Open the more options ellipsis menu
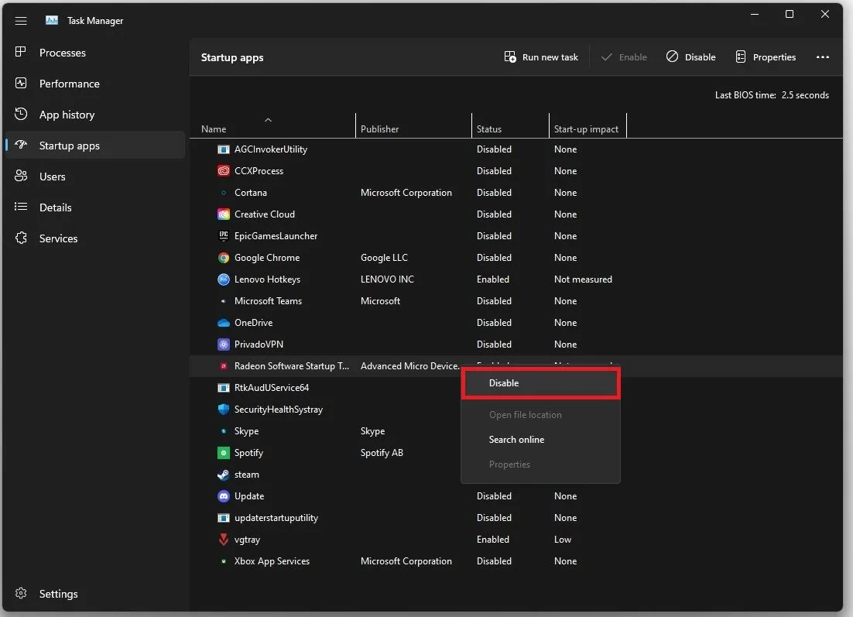This screenshot has height=617, width=853. (823, 57)
